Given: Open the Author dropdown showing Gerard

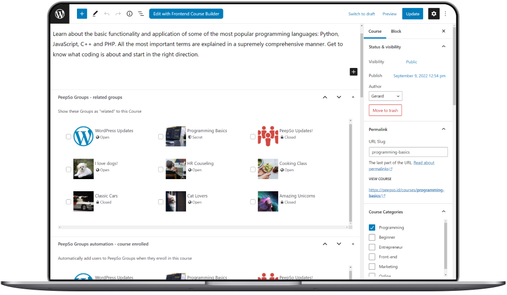Looking at the screenshot, I should (385, 96).
